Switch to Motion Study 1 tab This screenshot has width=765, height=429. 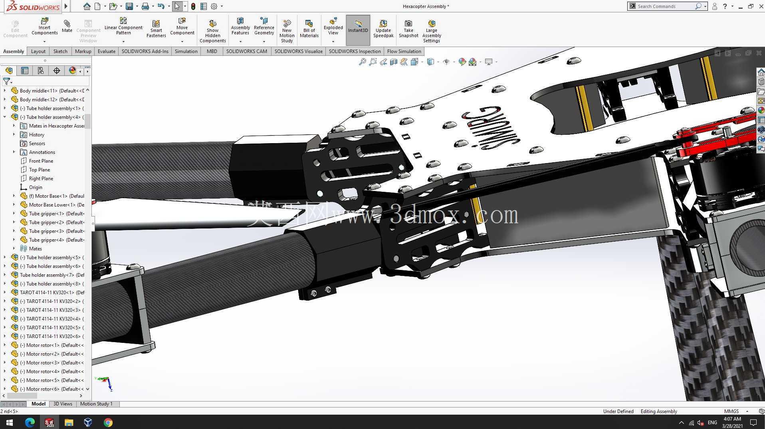tap(96, 404)
